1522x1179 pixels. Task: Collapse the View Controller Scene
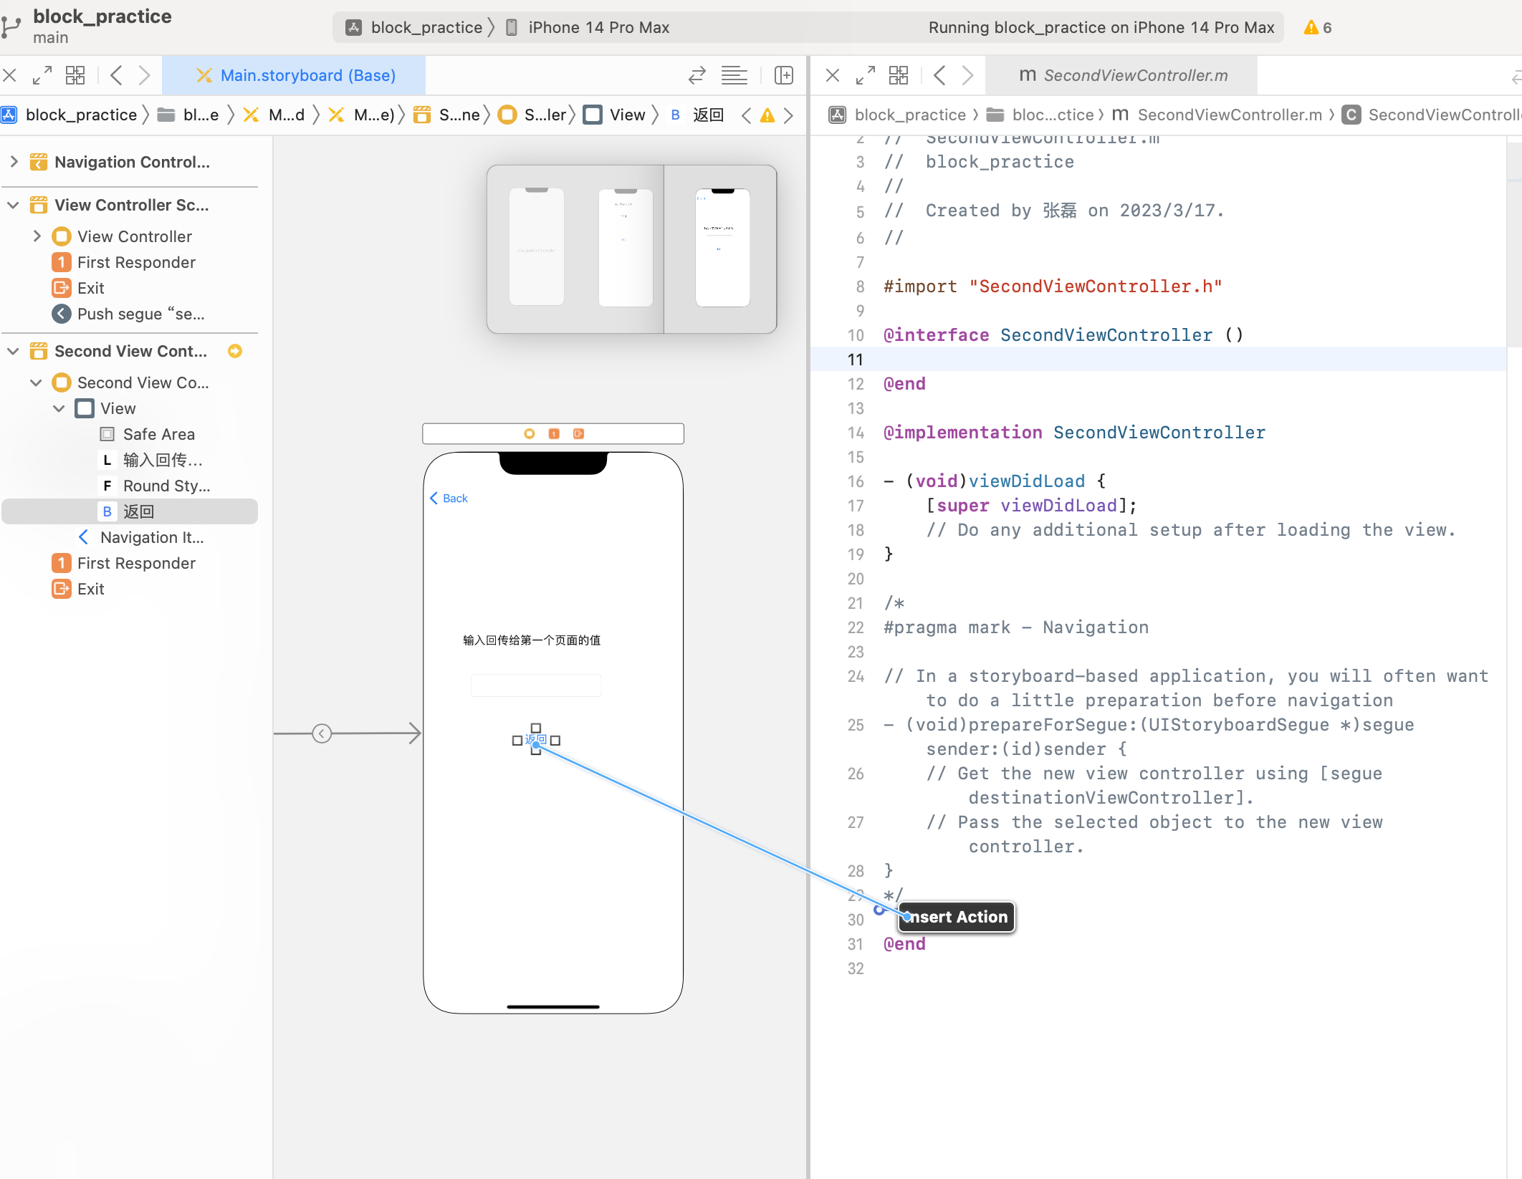[x=14, y=205]
